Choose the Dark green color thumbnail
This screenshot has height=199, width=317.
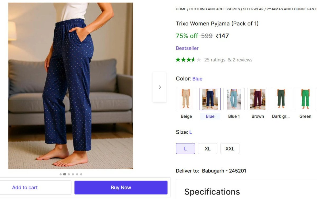(x=281, y=99)
